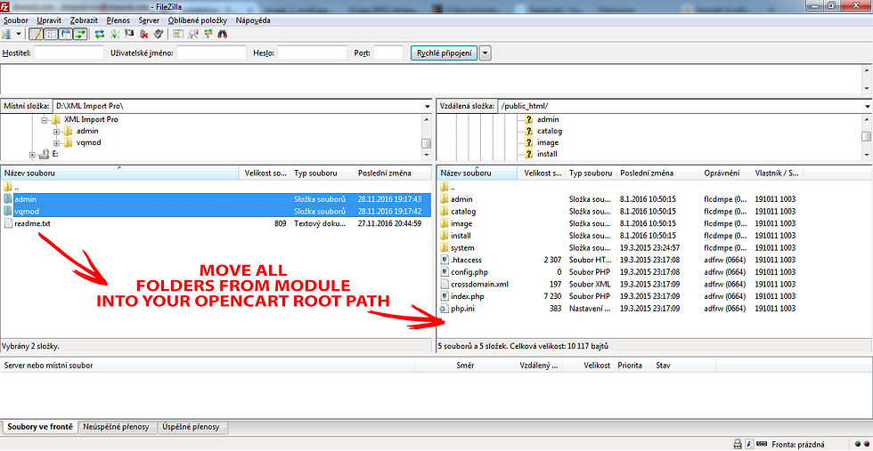Viewport: 873px width, 451px height.
Task: Open the Oblíbené položky menu
Action: 198,20
